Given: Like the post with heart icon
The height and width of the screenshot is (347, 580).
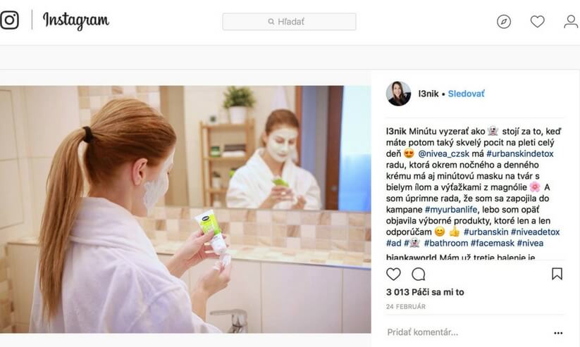Looking at the screenshot, I should [393, 275].
